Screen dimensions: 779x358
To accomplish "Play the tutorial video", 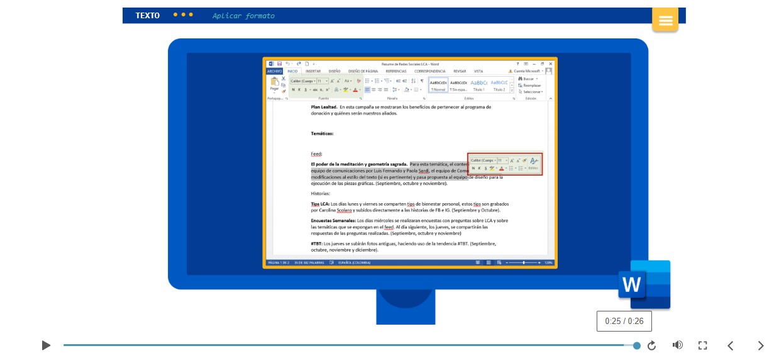I will click(x=46, y=345).
